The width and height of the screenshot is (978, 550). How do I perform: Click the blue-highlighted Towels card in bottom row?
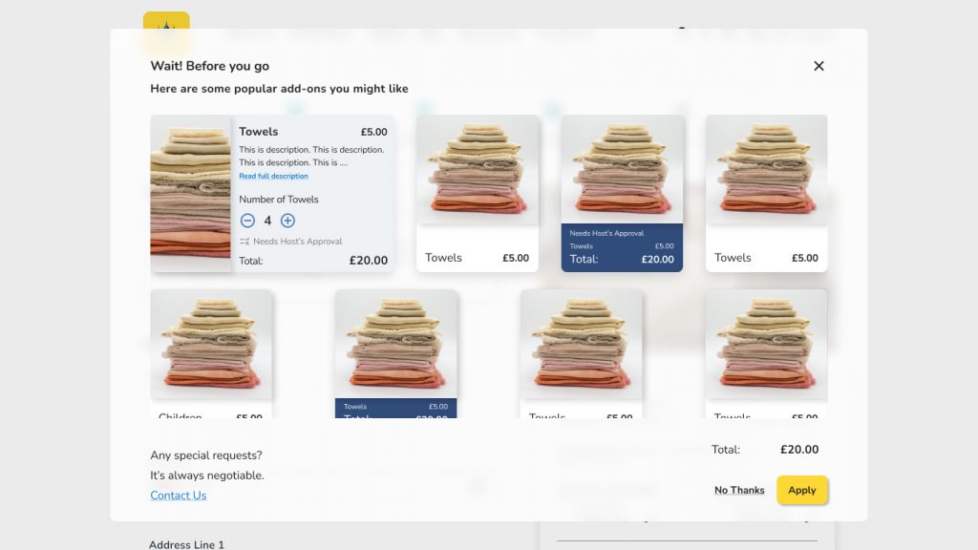pyautogui.click(x=396, y=353)
